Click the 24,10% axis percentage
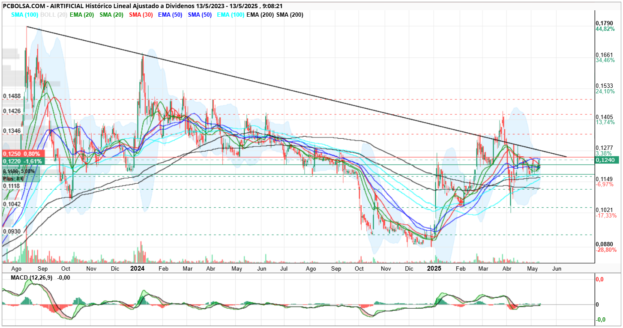623x328 pixels. pyautogui.click(x=605, y=91)
